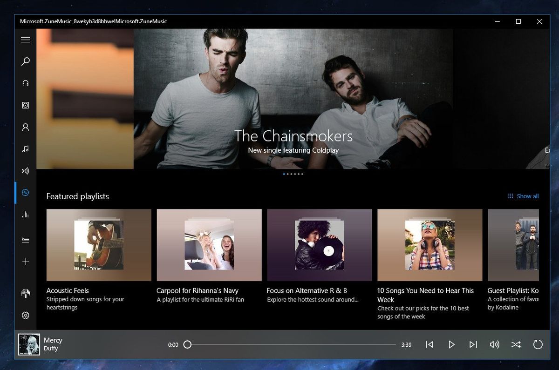The image size is (559, 370).
Task: Open the top charts icon
Action: (x=25, y=215)
